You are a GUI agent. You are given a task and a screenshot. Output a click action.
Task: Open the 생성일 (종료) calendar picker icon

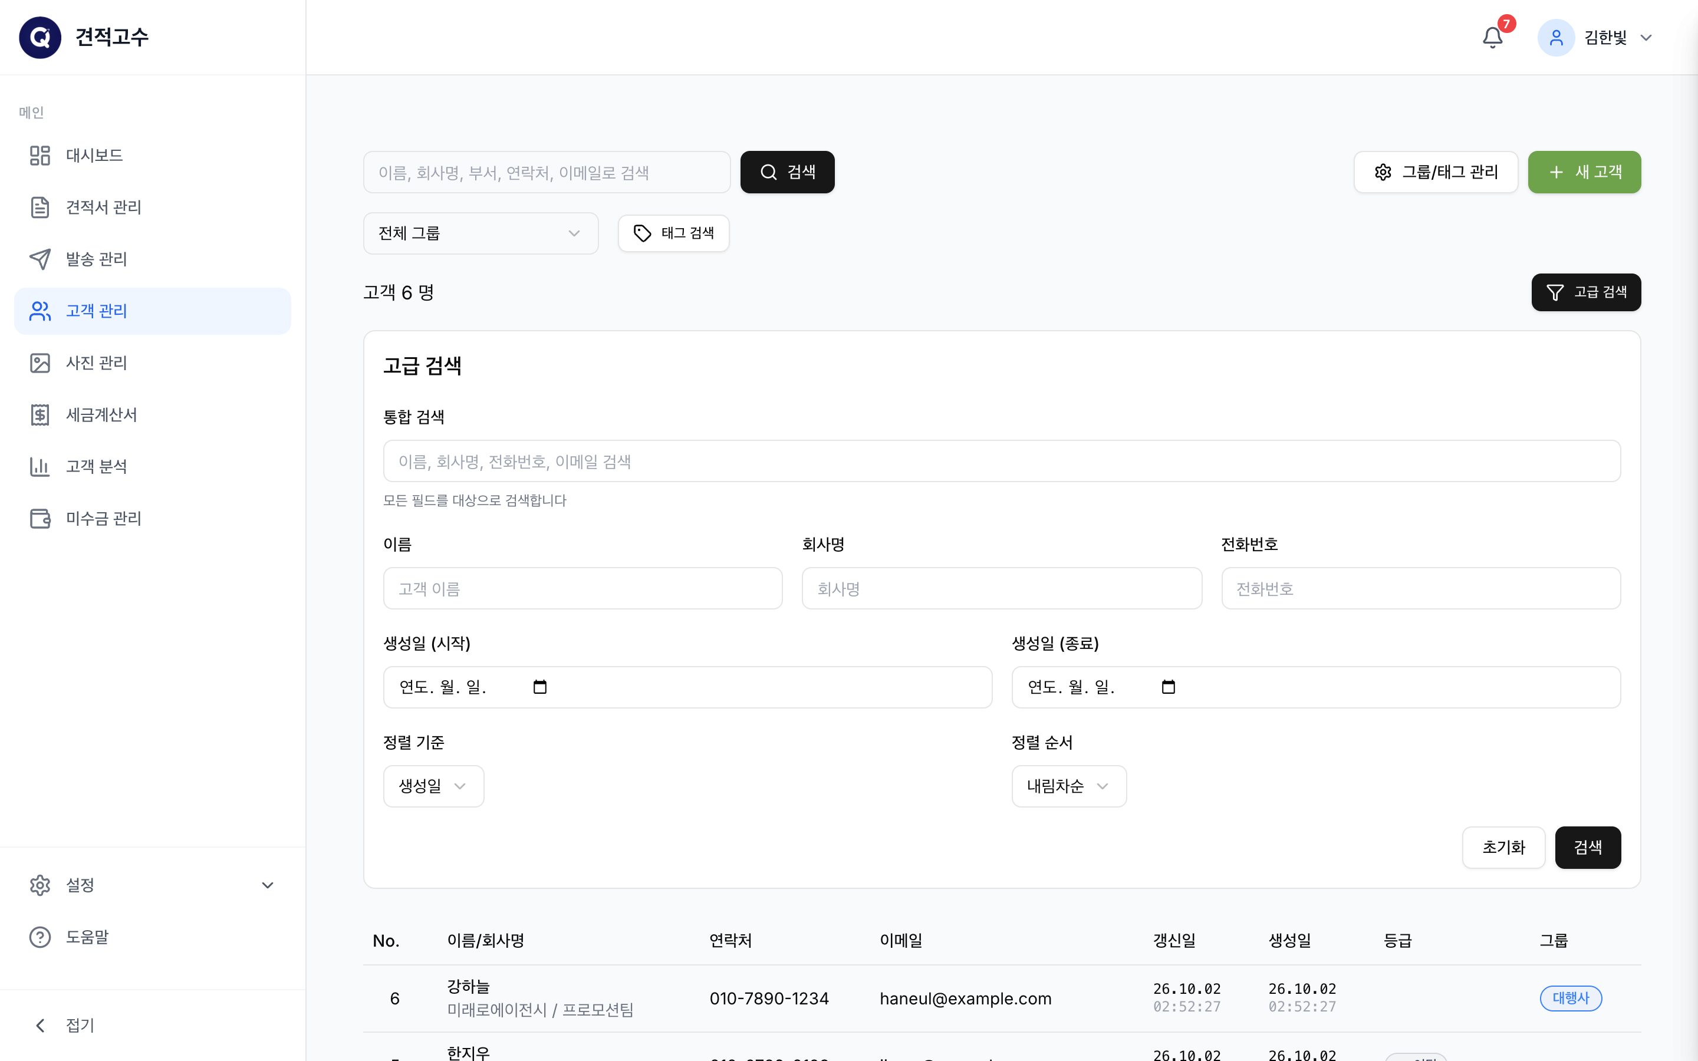(x=1168, y=687)
